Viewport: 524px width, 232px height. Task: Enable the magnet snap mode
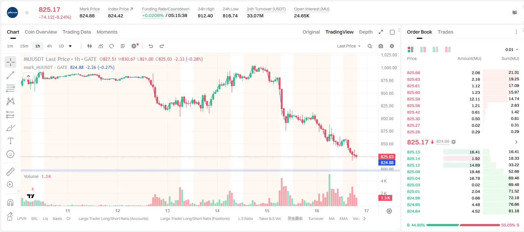coord(10,203)
